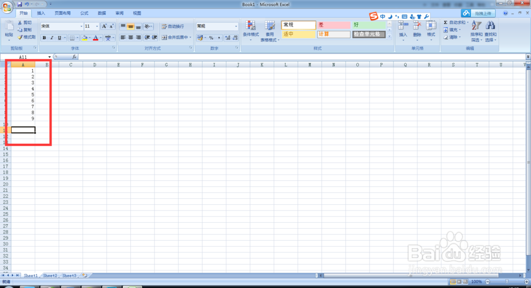Viewport: 531px width, 288px height.
Task: Open the Format (格式) cells menu
Action: (x=431, y=31)
